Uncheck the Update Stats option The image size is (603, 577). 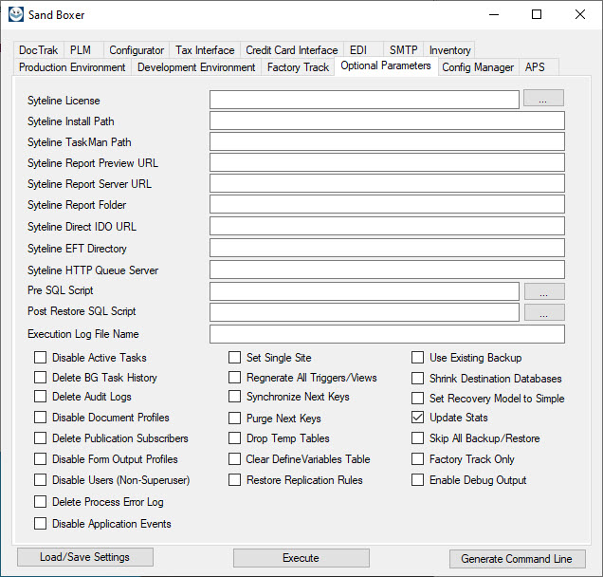(x=418, y=418)
